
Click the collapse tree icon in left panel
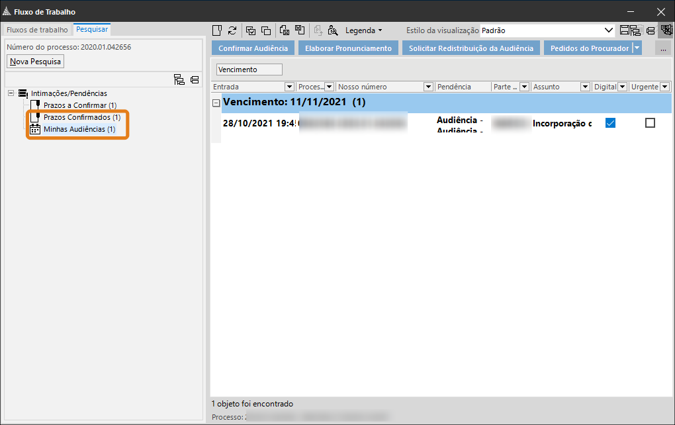[195, 80]
